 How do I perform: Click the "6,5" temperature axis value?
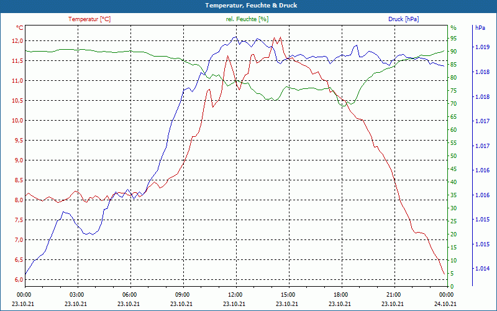click(19, 260)
